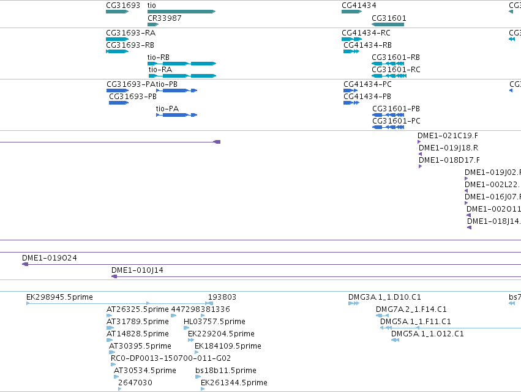Select the CG41434 gene arrow
521x392 pixels.
click(351, 12)
